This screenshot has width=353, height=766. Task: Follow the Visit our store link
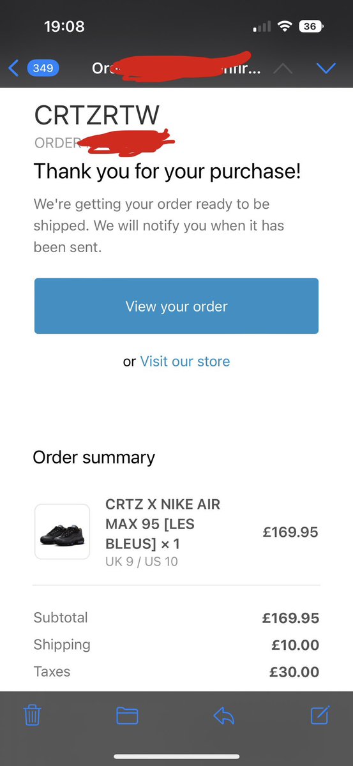(x=185, y=361)
